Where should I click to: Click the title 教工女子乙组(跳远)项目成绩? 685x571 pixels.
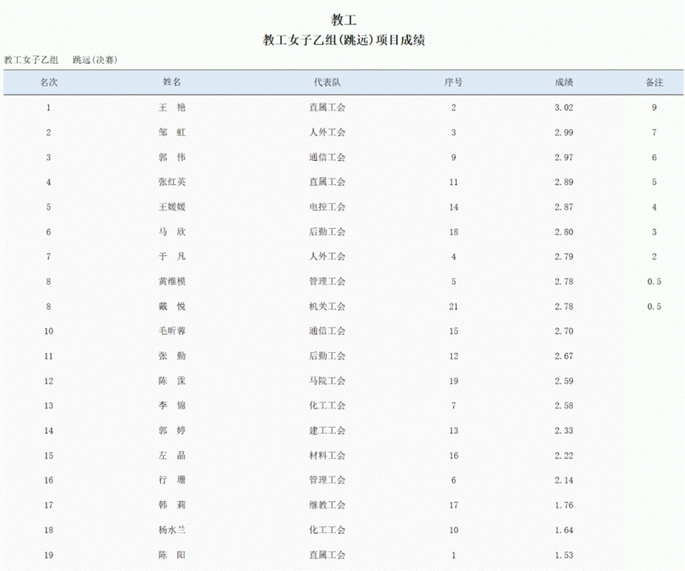[344, 41]
